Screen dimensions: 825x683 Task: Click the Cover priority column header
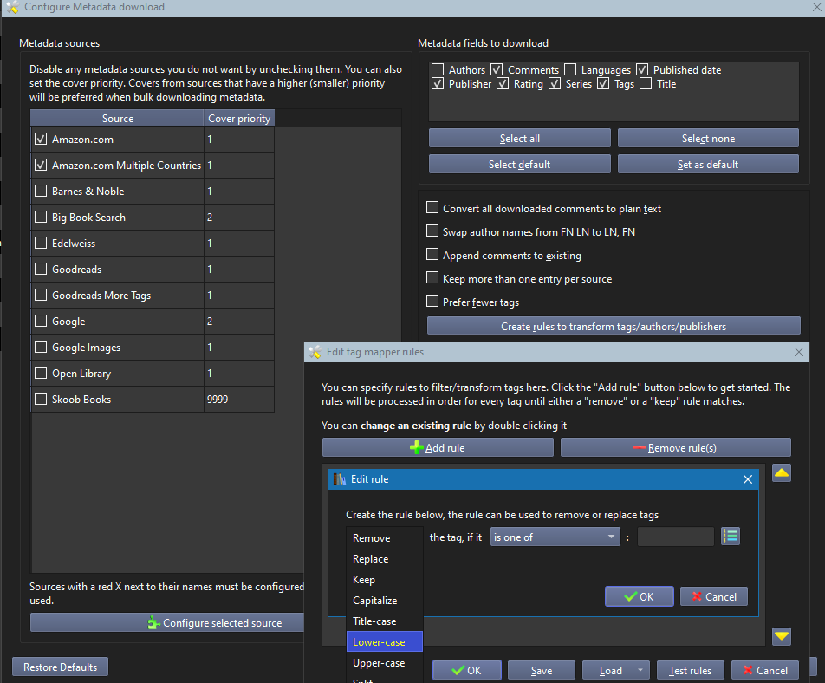[x=239, y=119]
